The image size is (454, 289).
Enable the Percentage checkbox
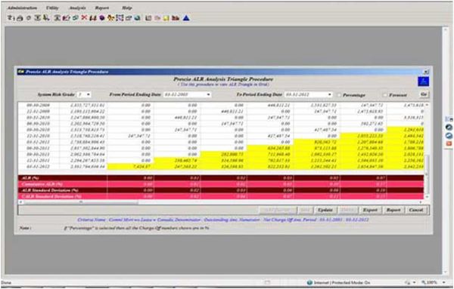[x=339, y=94]
